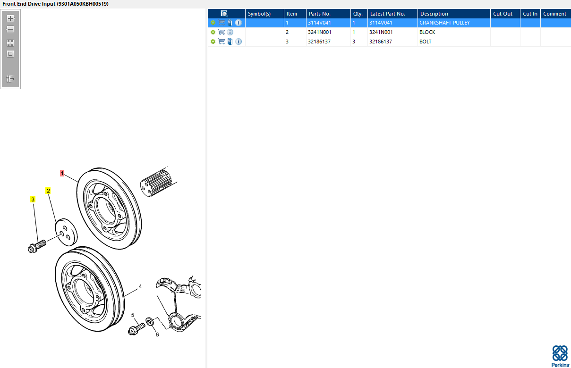
Task: Open the book icon for CRANKSHAFT PULLEY
Action: point(230,23)
